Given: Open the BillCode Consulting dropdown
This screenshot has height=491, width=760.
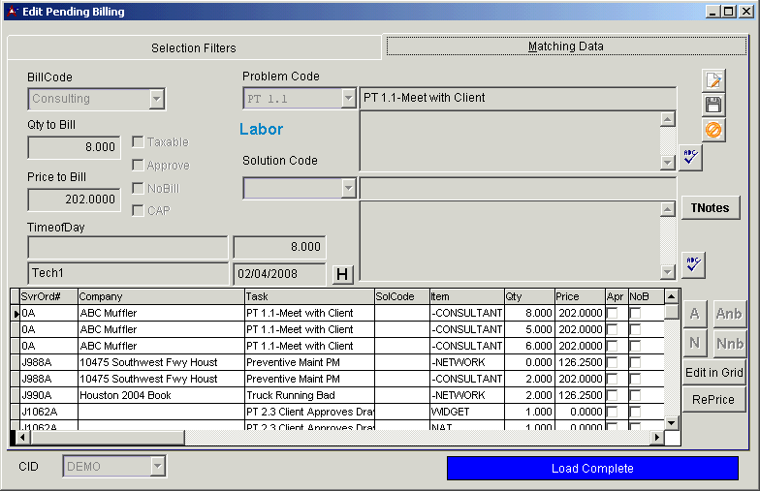Looking at the screenshot, I should click(156, 99).
